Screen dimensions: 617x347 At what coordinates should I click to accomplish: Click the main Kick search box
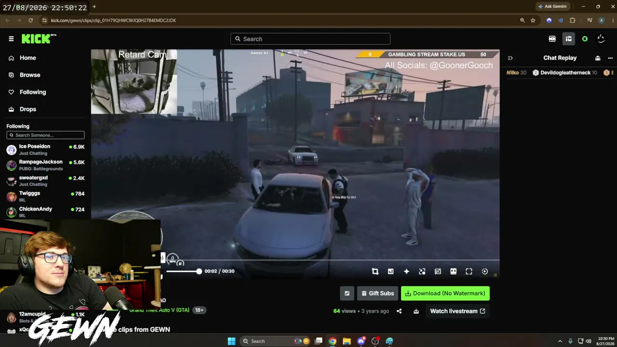(310, 39)
